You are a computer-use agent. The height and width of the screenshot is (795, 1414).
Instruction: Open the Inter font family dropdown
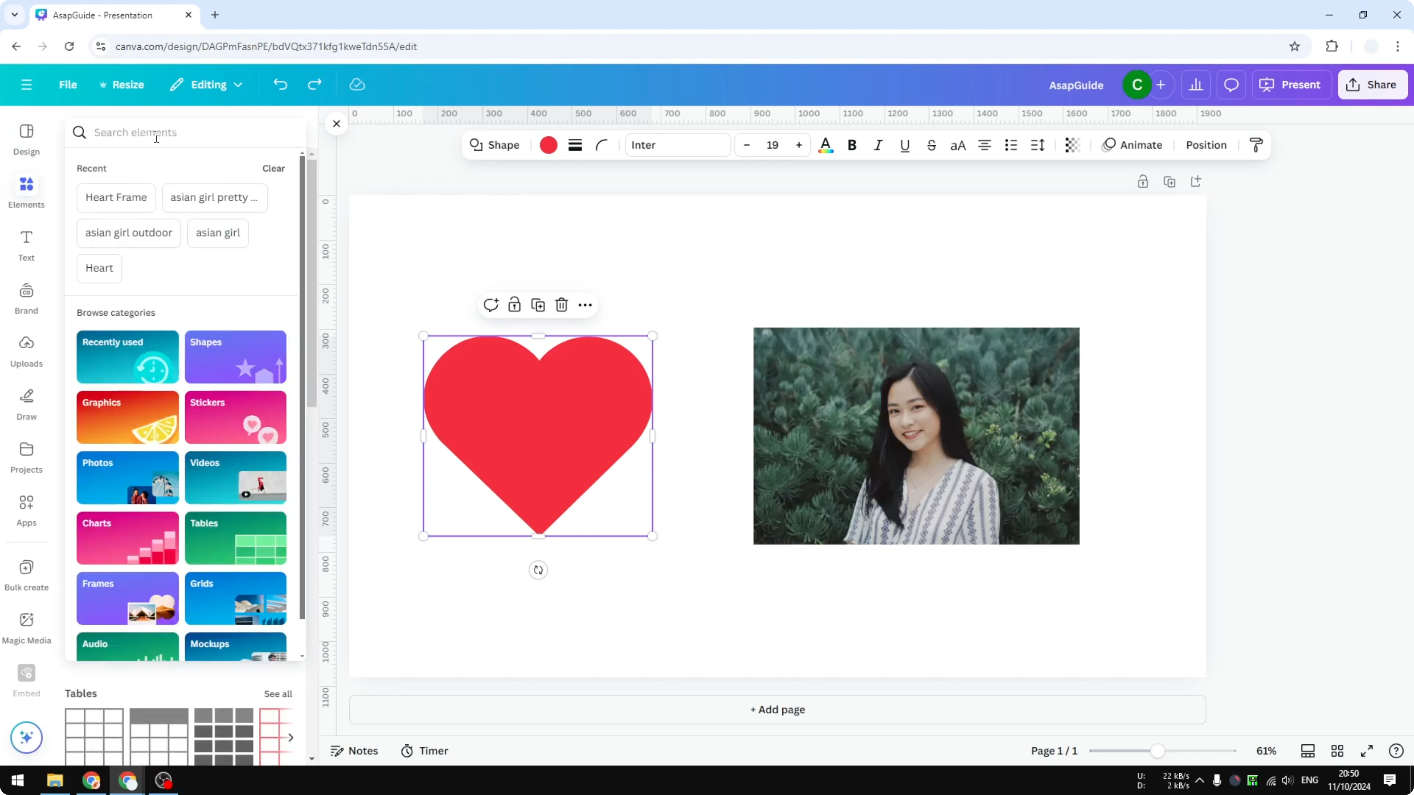click(x=678, y=145)
